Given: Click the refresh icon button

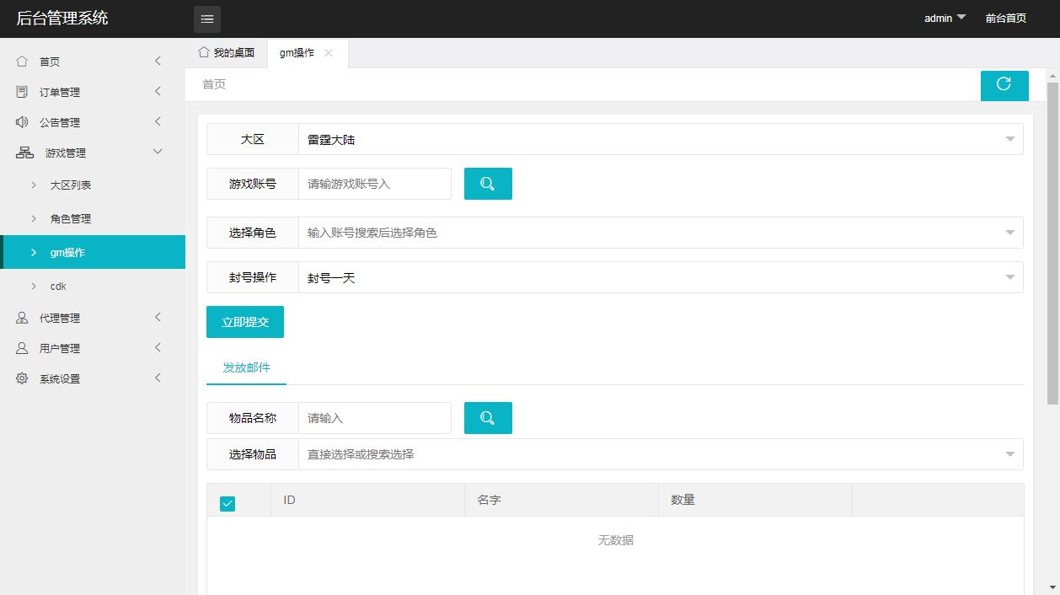Looking at the screenshot, I should coord(1004,84).
